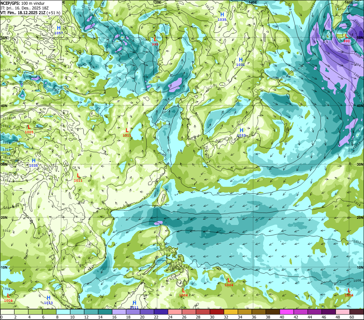The height and width of the screenshot is (320, 364).
Task: Click the 999 low pressure label
Action: click(x=155, y=42)
